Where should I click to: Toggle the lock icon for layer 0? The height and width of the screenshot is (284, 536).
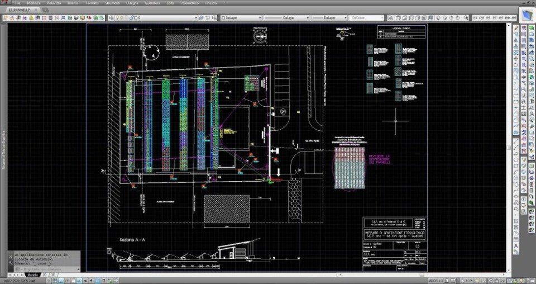coord(131,17)
